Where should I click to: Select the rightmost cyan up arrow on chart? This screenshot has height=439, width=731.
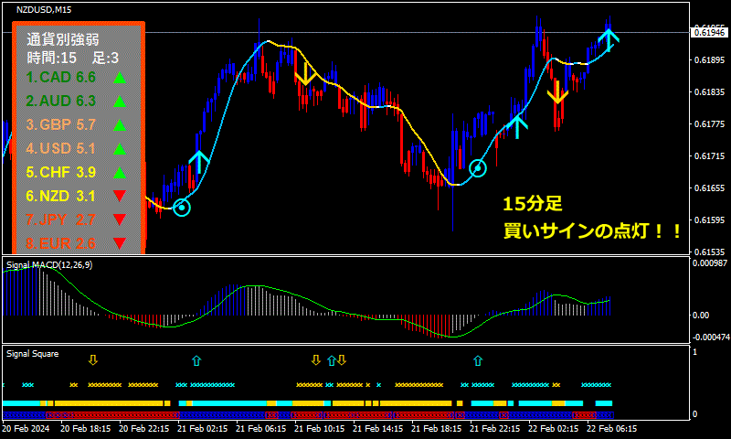pos(609,37)
